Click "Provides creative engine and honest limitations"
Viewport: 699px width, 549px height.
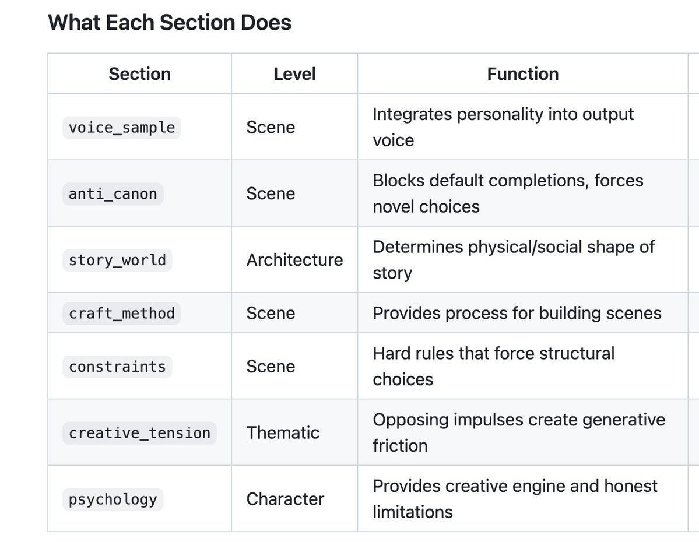[515, 499]
